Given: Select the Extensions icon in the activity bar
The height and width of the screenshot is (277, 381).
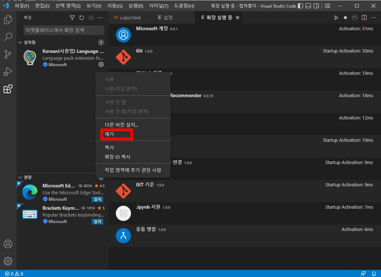Looking at the screenshot, I should pos(8,89).
